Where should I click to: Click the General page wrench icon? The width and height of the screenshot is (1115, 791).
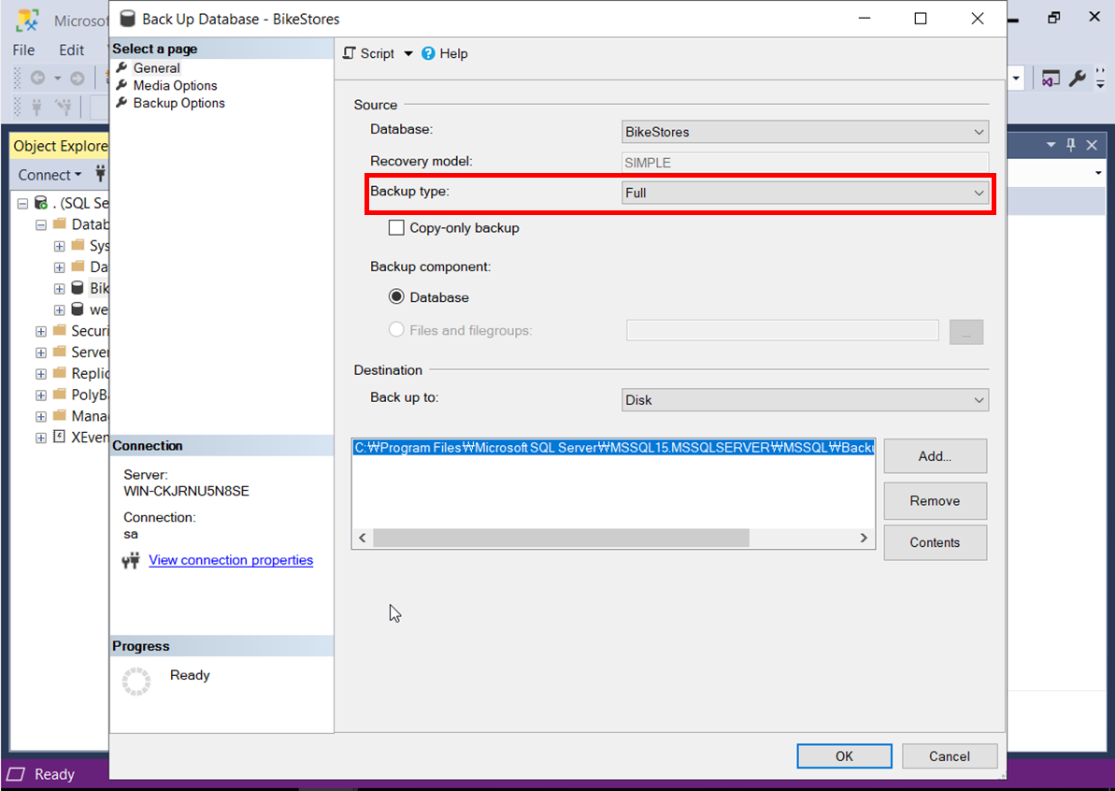point(122,67)
